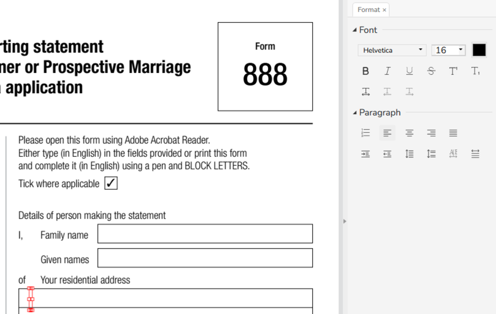Click inside the Family name field
Image resolution: width=496 pixels, height=314 pixels.
point(205,233)
